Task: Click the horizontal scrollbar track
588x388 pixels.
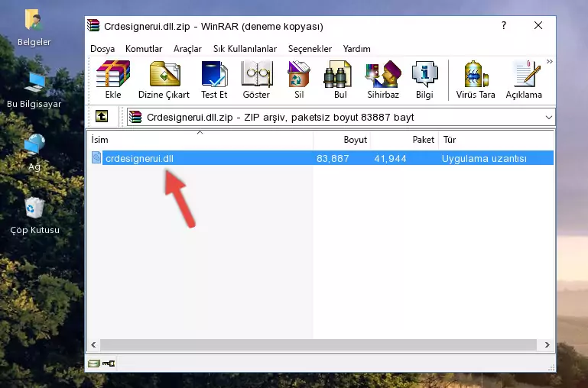Action: [319, 344]
